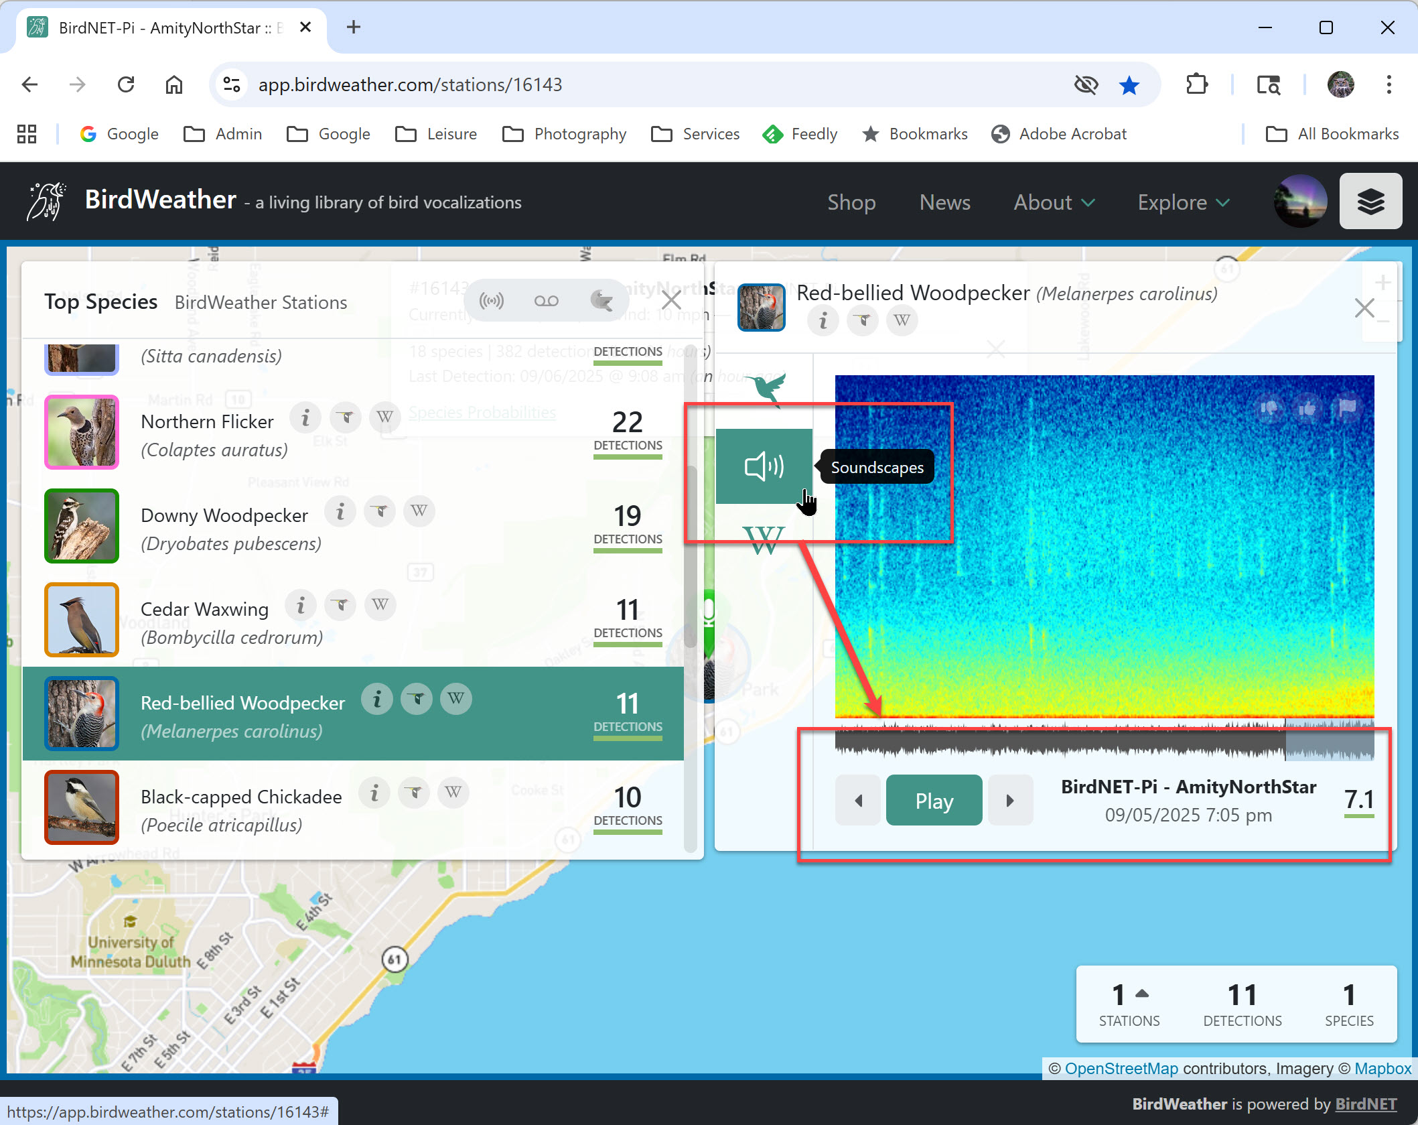The height and width of the screenshot is (1125, 1418).
Task: Toggle the live broadcast icon in station pill
Action: pyautogui.click(x=491, y=301)
